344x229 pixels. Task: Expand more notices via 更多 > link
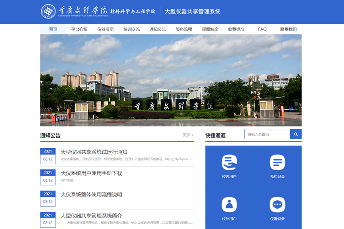click(188, 135)
